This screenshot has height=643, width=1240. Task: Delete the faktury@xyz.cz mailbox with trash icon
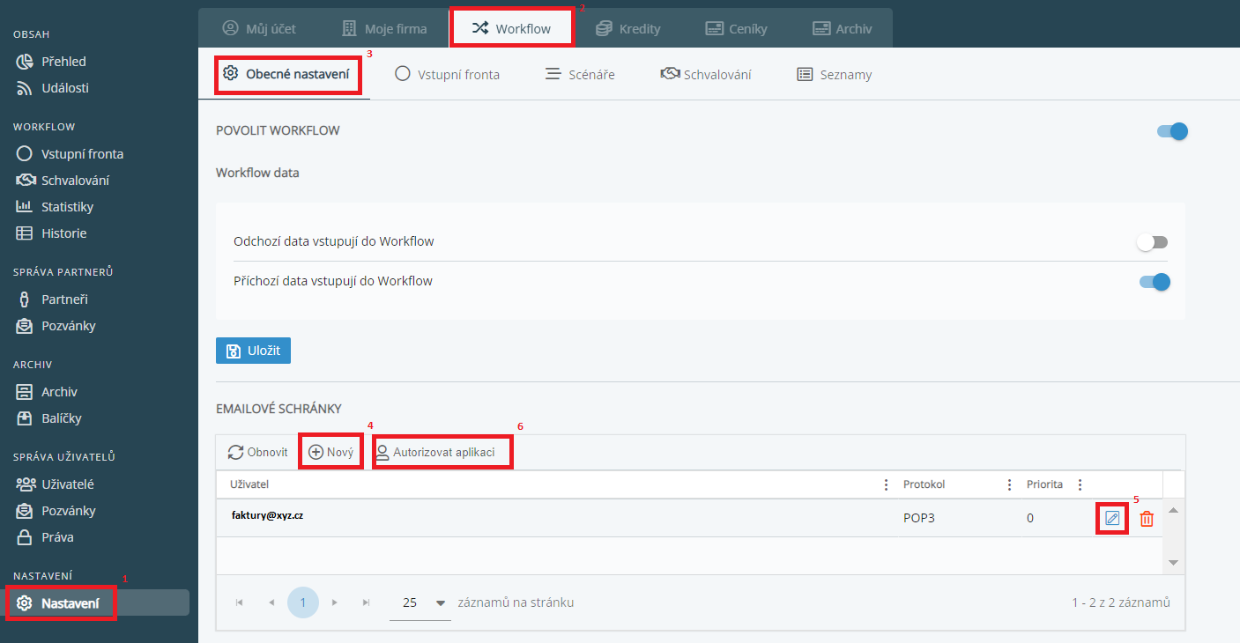(1147, 519)
